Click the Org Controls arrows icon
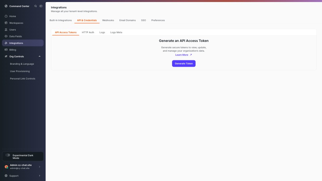 (x=6, y=56)
